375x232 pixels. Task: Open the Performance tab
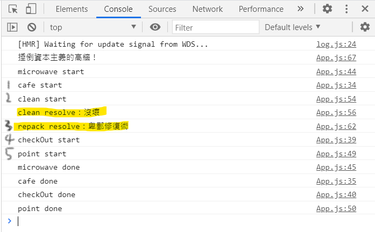click(261, 9)
